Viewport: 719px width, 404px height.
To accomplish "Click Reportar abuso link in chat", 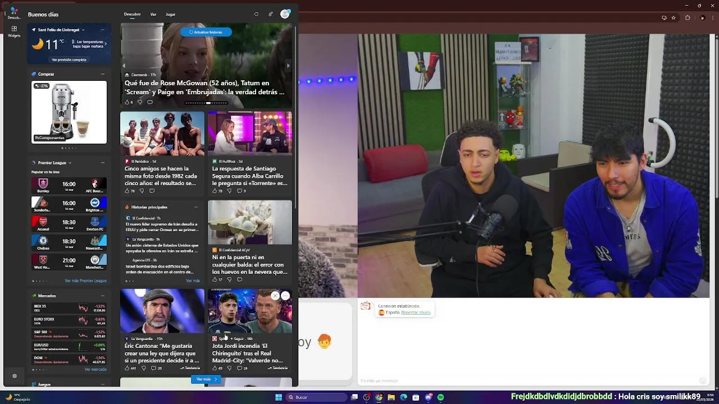I will pyautogui.click(x=416, y=313).
